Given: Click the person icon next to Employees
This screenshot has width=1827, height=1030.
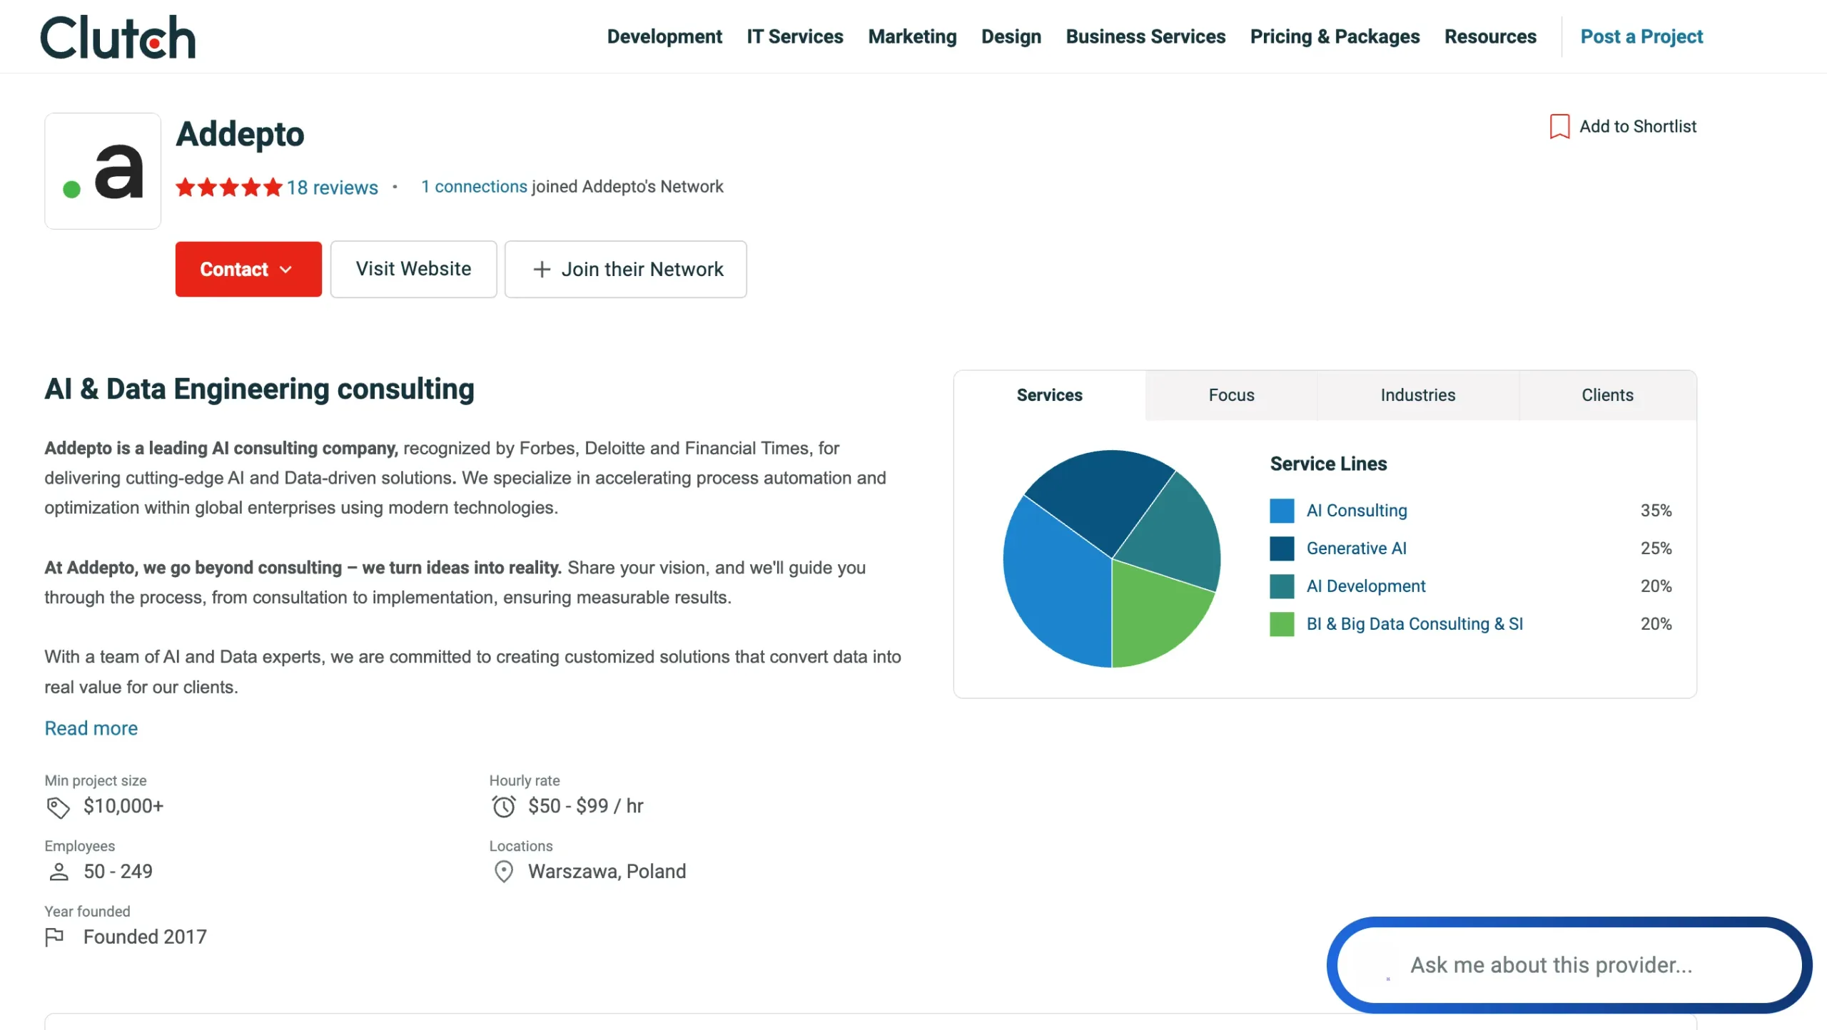Looking at the screenshot, I should [x=59, y=871].
